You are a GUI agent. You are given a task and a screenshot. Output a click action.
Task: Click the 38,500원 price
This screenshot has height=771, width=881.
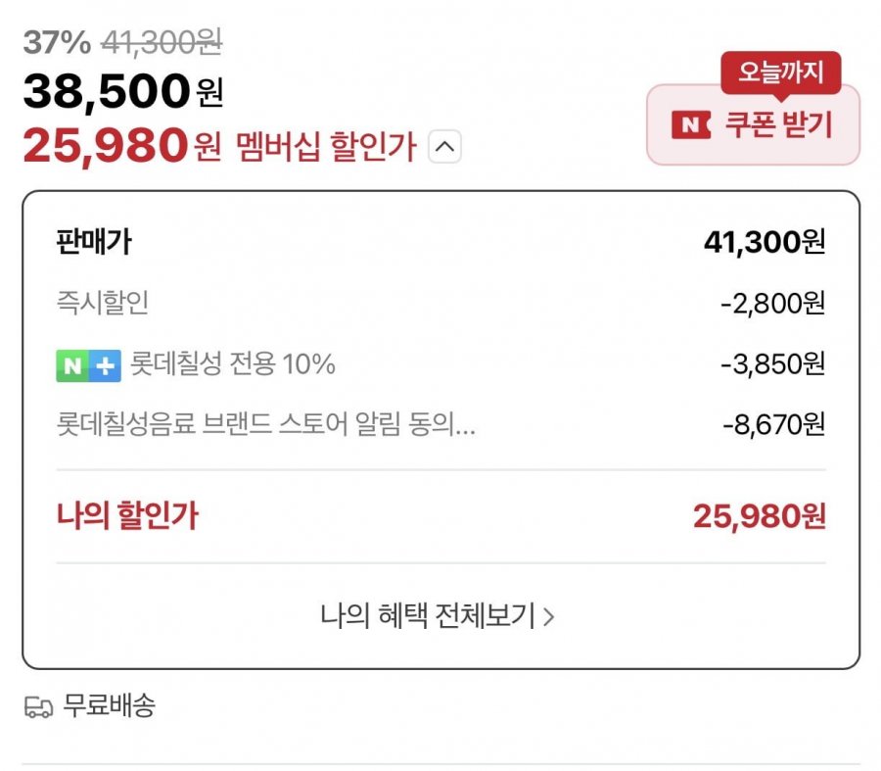[x=122, y=92]
